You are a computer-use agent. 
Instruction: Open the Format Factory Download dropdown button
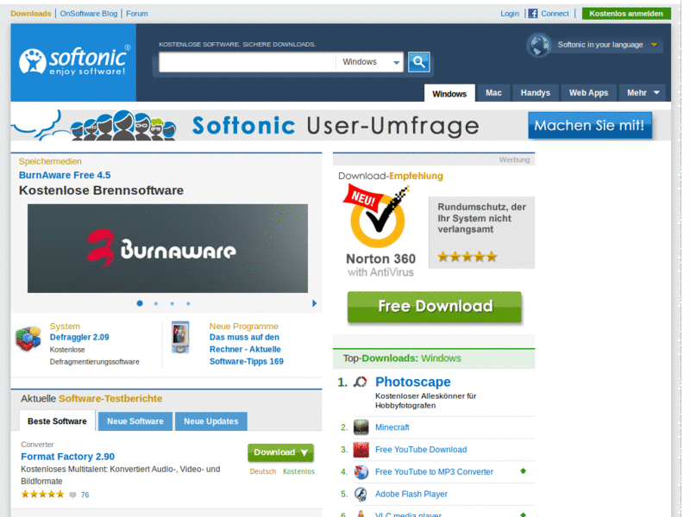[281, 452]
